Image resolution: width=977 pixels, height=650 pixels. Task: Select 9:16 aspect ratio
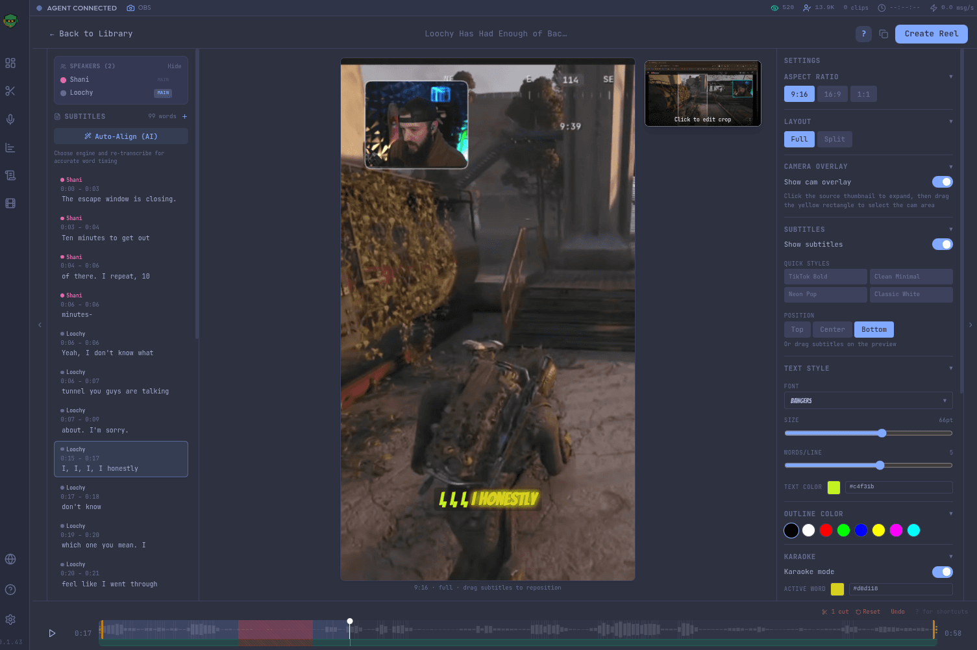[799, 94]
